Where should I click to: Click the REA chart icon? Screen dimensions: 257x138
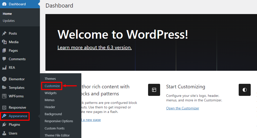pyautogui.click(x=4, y=67)
